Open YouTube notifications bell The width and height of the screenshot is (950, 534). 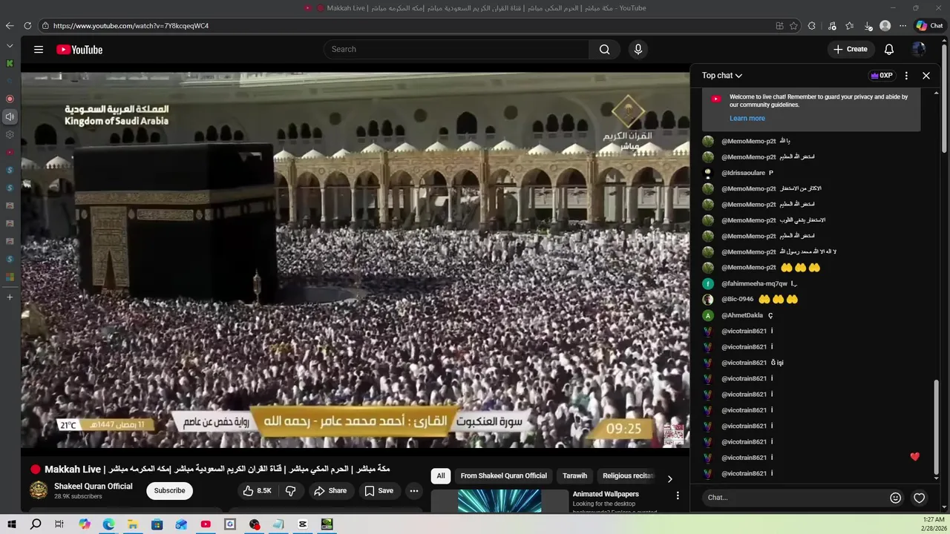[x=889, y=50]
